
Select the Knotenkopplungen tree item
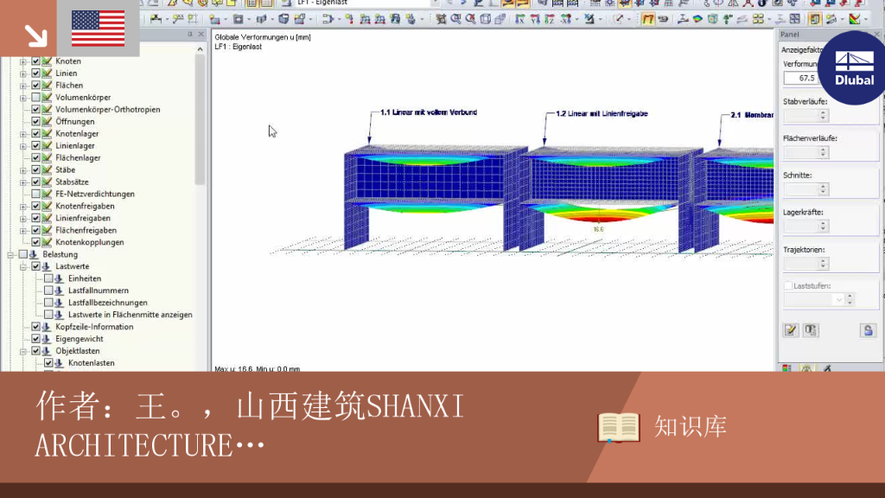(x=90, y=242)
